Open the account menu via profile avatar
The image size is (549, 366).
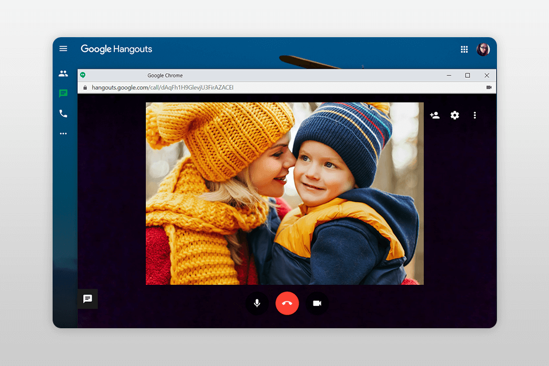tap(484, 49)
